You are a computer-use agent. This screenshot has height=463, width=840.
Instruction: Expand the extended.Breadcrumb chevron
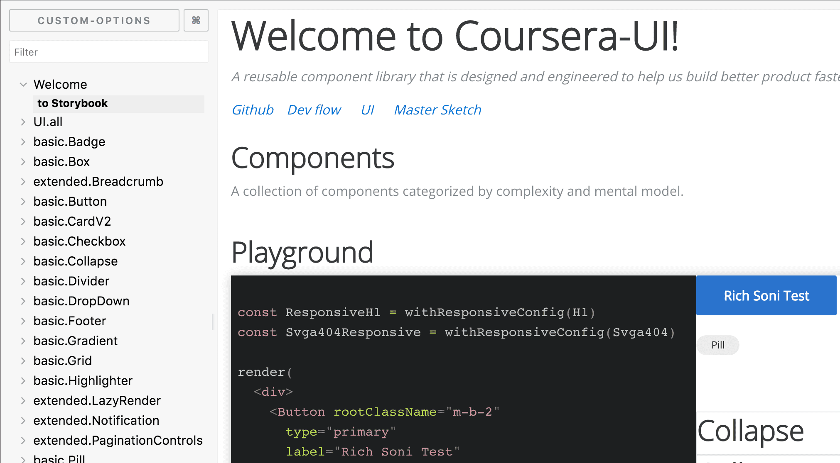point(23,182)
